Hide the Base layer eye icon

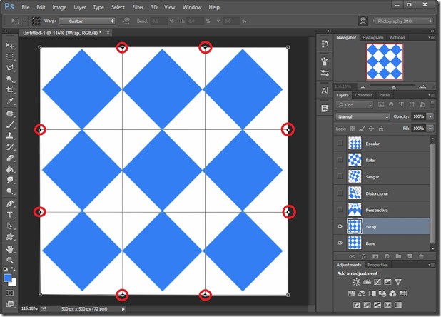coord(340,243)
